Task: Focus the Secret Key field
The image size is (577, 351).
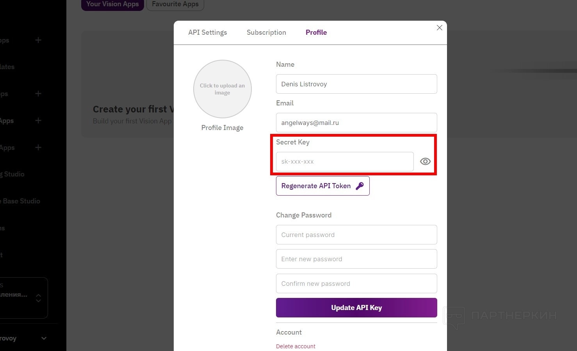Action: click(344, 162)
